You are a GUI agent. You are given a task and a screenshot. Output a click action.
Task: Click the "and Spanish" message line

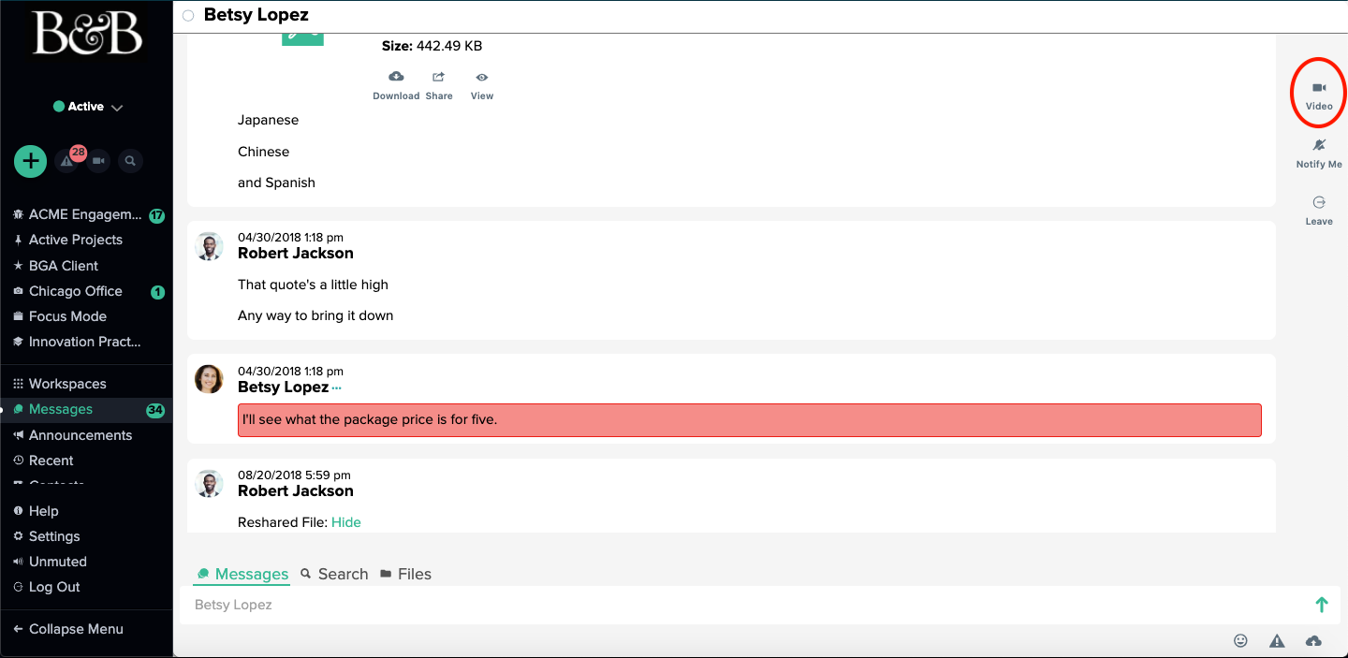(276, 183)
